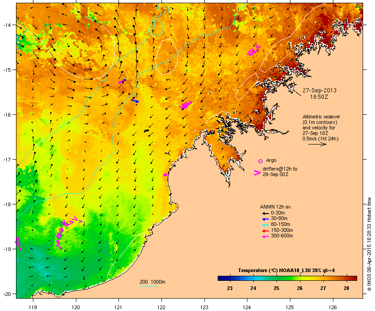Screen dimensions: 375x311
Task: Click the temperature colorbar near 26
Action: 300,278
